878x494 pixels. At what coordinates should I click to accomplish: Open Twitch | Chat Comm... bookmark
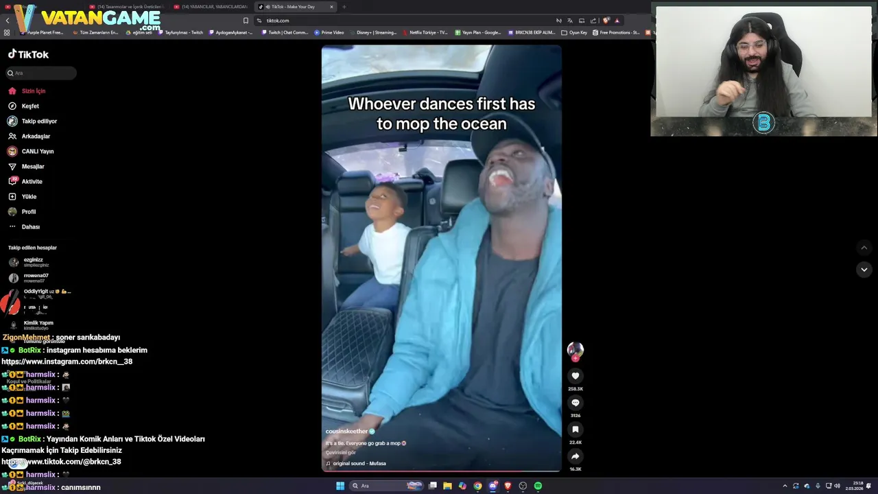pos(285,32)
